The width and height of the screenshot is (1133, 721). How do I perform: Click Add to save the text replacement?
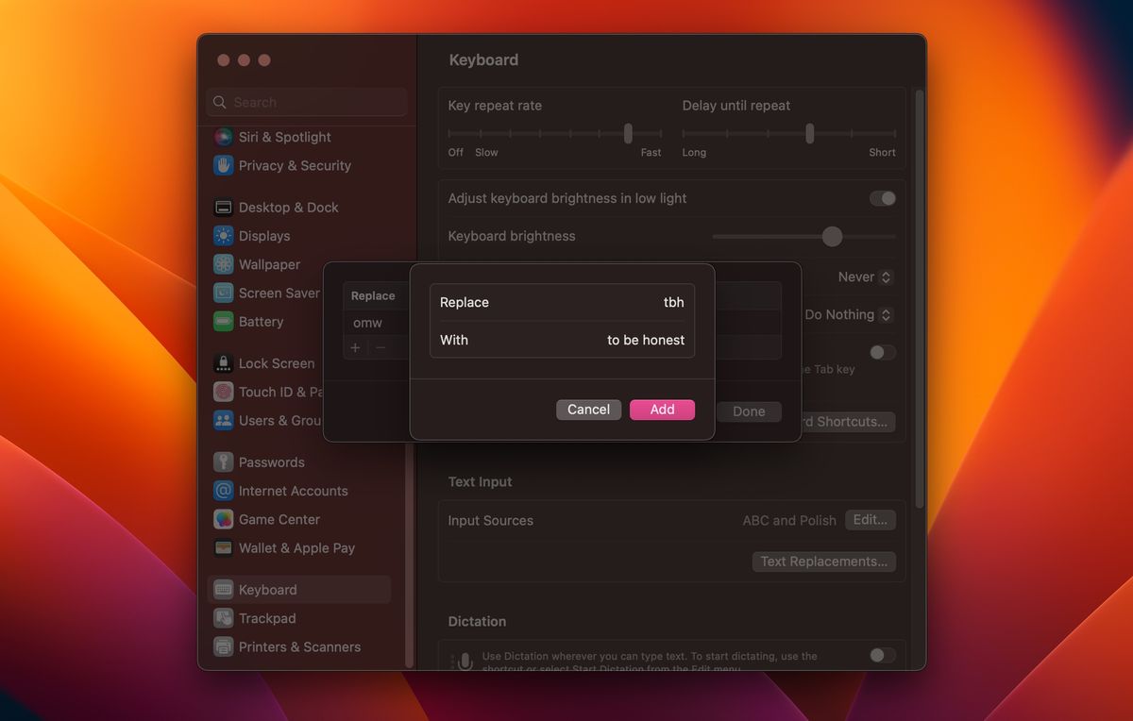click(662, 410)
